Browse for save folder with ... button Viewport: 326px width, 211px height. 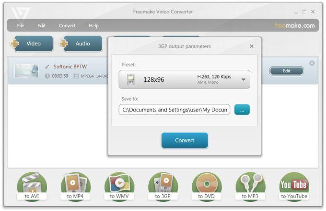(x=242, y=110)
